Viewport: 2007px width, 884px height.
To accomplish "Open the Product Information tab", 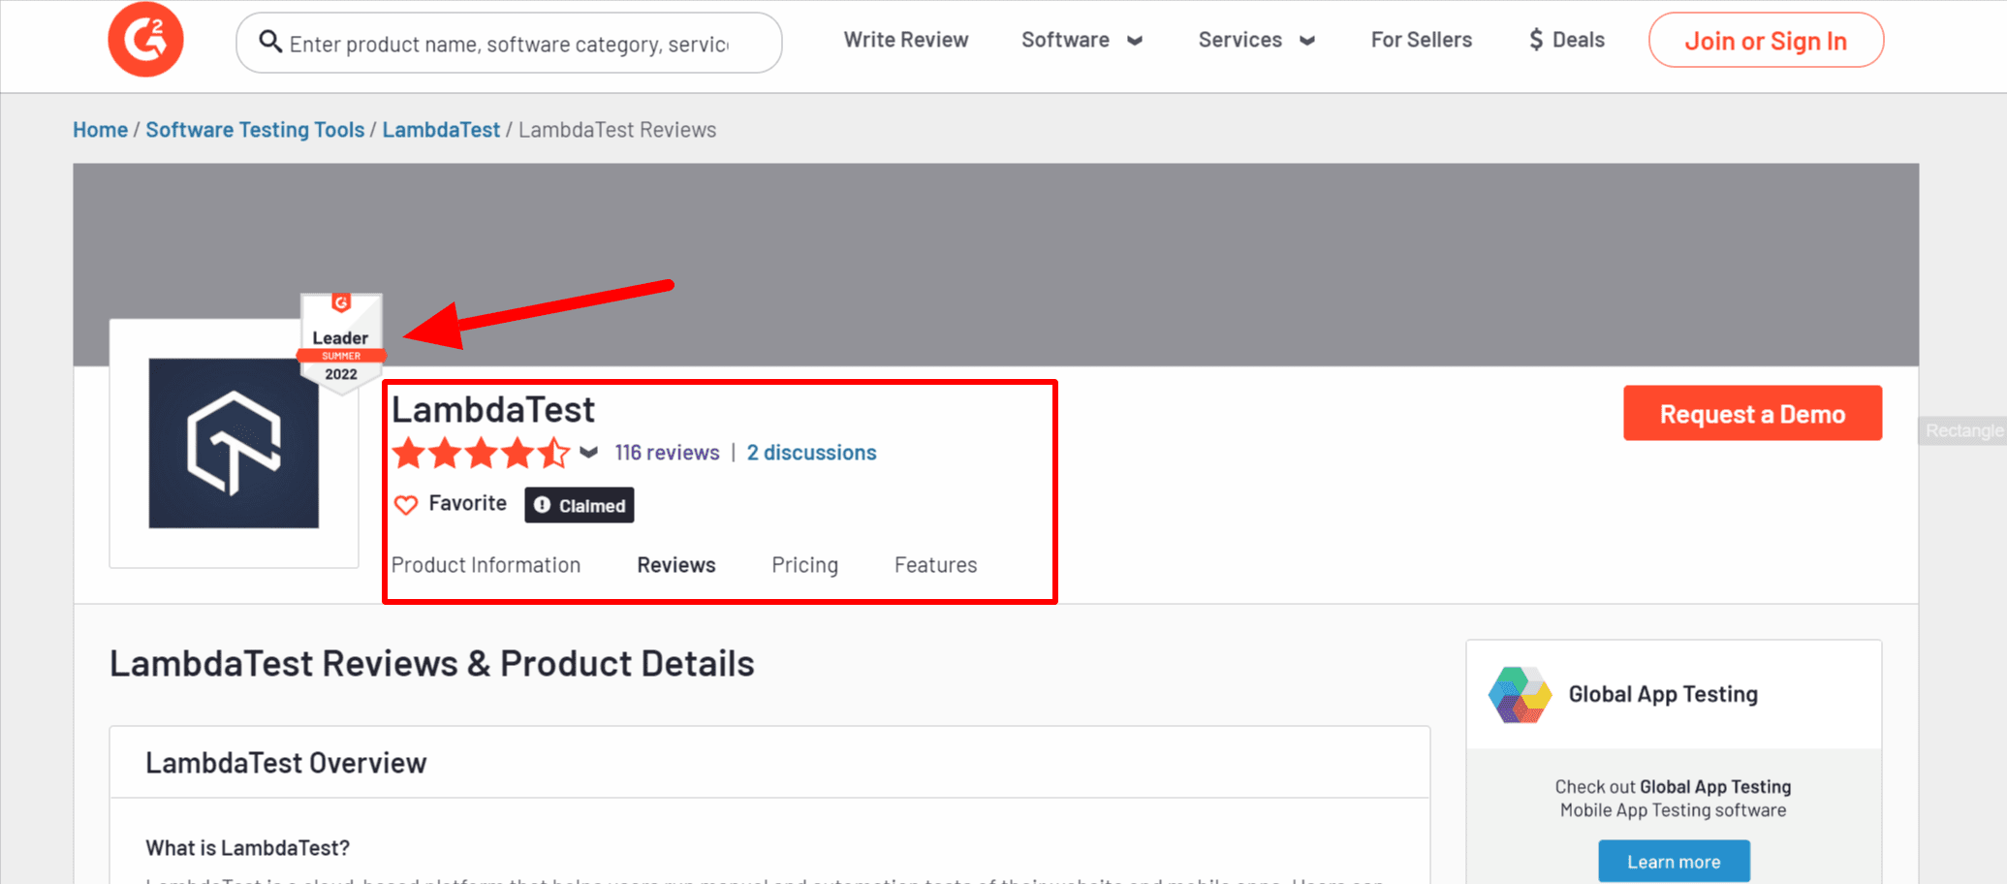I will coord(486,565).
